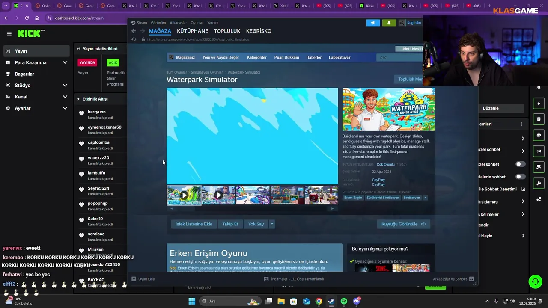The height and width of the screenshot is (308, 548).
Task: Click the three-dots cluster icon in Kick sidebar
Action: click(x=539, y=199)
